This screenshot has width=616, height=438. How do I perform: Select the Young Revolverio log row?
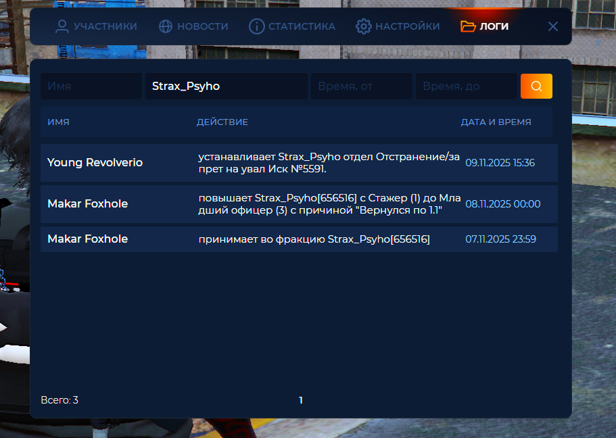click(x=299, y=163)
